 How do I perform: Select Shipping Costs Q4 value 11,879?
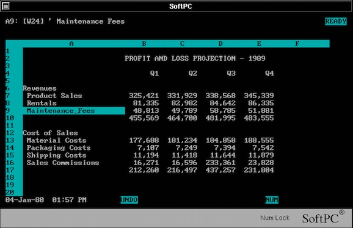tap(261, 155)
